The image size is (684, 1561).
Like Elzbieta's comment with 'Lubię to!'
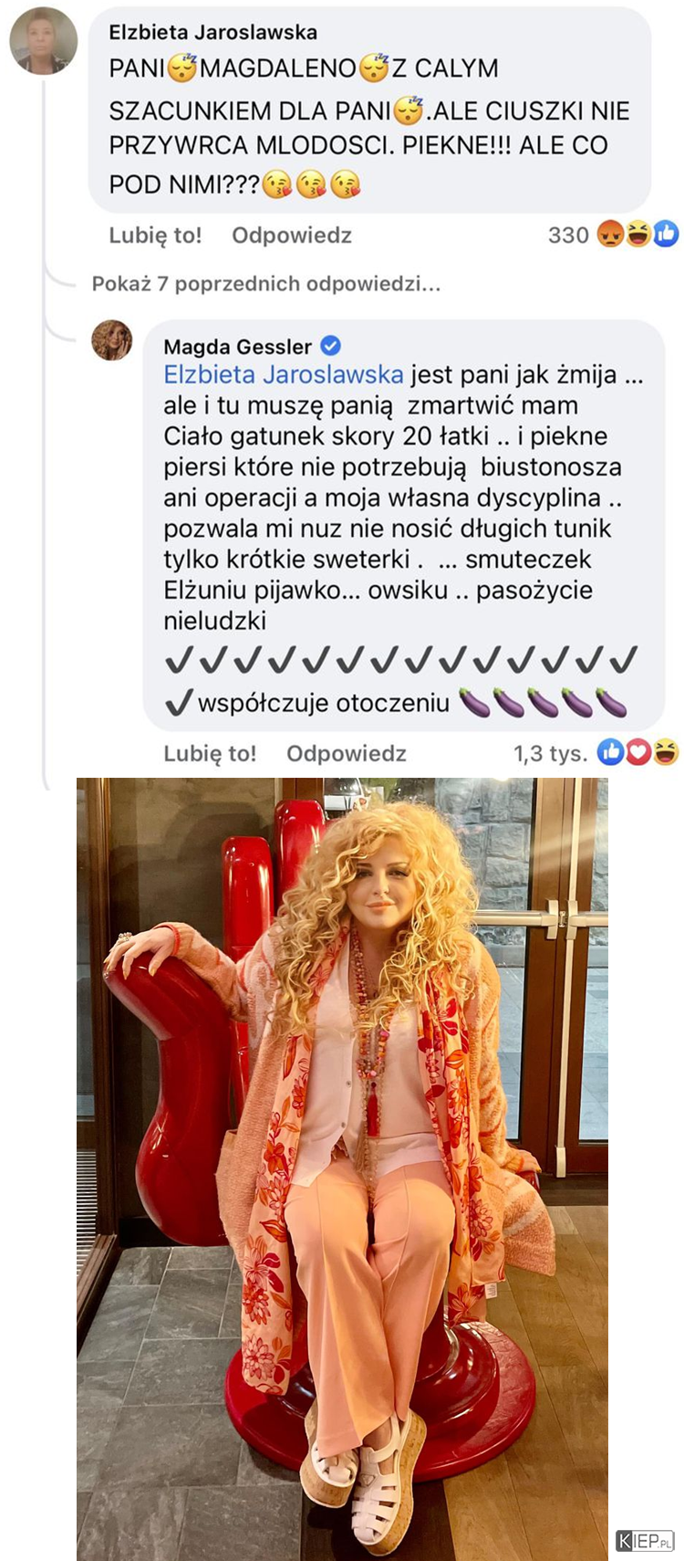coord(155,236)
